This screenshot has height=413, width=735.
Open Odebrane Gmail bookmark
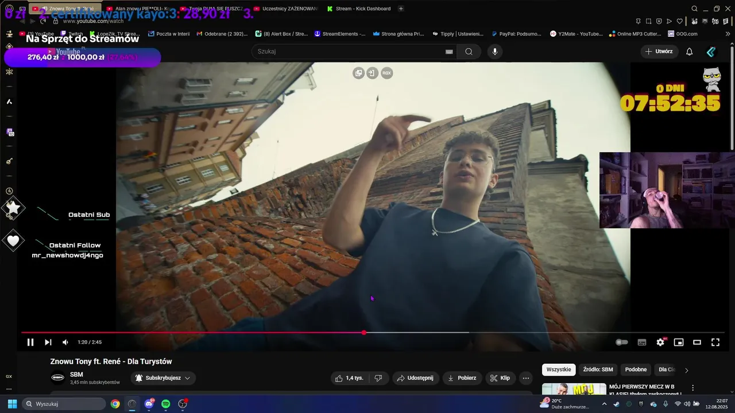point(222,34)
